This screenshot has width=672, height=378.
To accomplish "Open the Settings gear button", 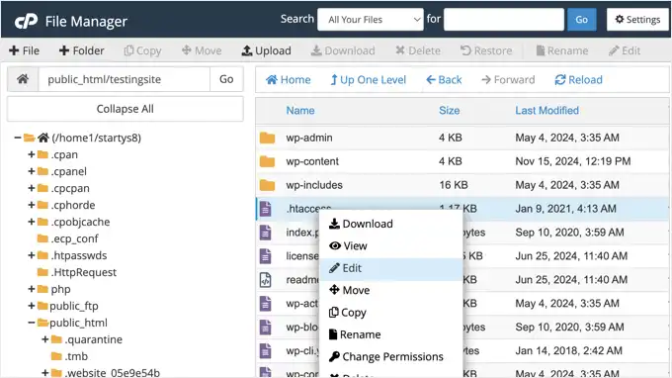I will click(637, 20).
